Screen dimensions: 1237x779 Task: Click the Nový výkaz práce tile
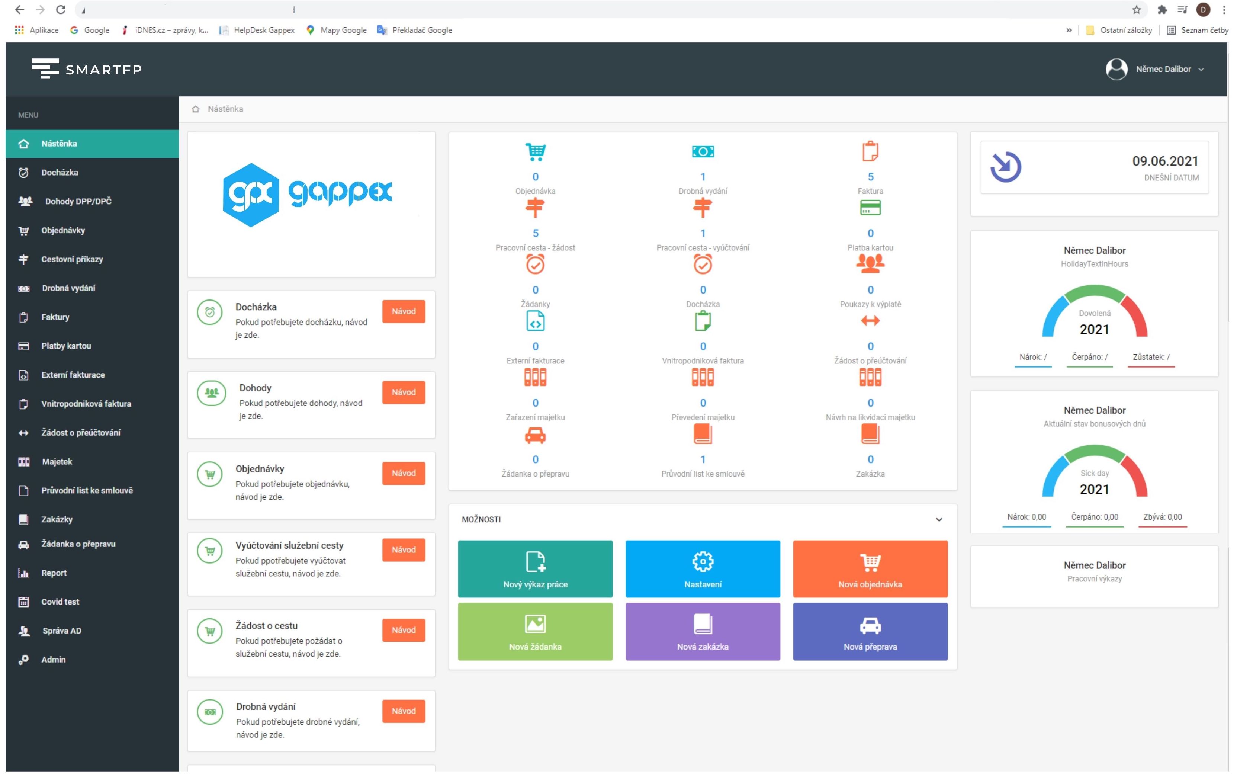535,569
